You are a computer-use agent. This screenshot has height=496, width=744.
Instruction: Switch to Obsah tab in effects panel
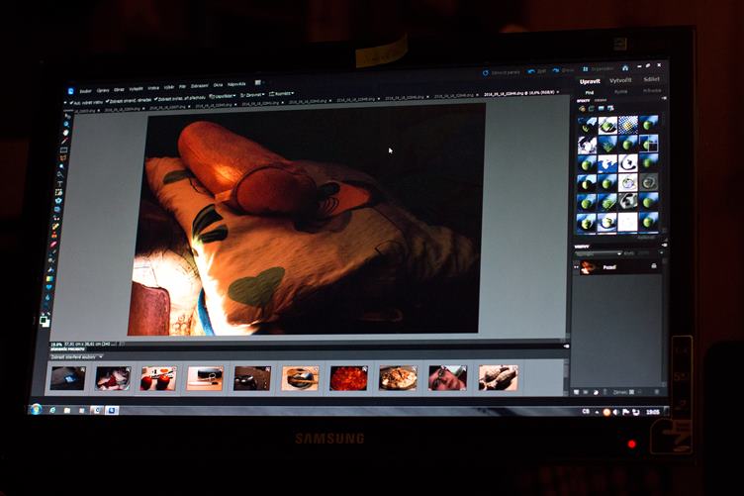tap(601, 100)
